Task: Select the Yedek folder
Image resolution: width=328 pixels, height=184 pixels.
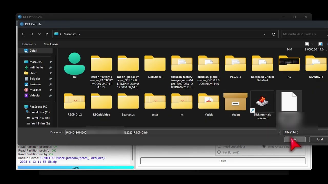Action: point(209,101)
